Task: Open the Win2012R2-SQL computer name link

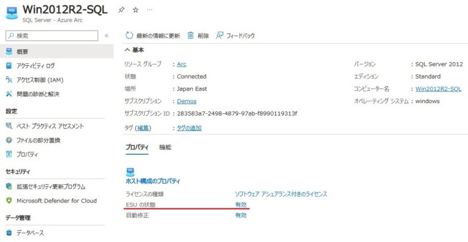Action: (438, 88)
